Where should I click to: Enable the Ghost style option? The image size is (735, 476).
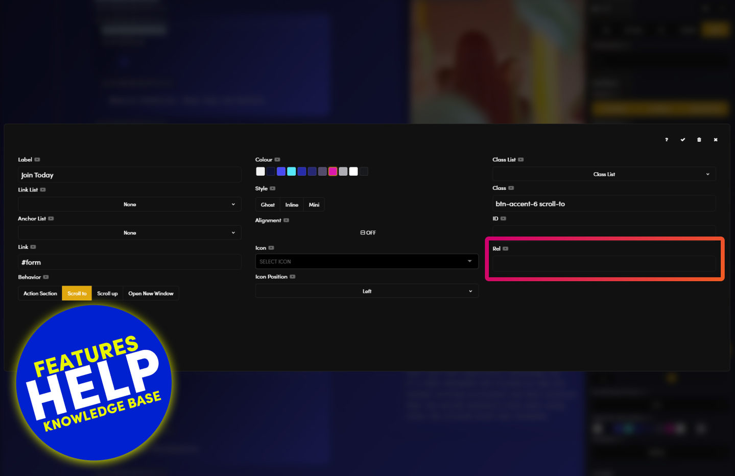[268, 205]
